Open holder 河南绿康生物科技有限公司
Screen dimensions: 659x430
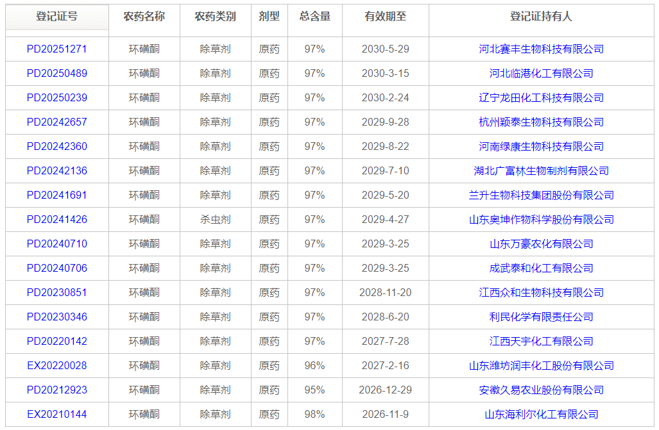point(541,147)
